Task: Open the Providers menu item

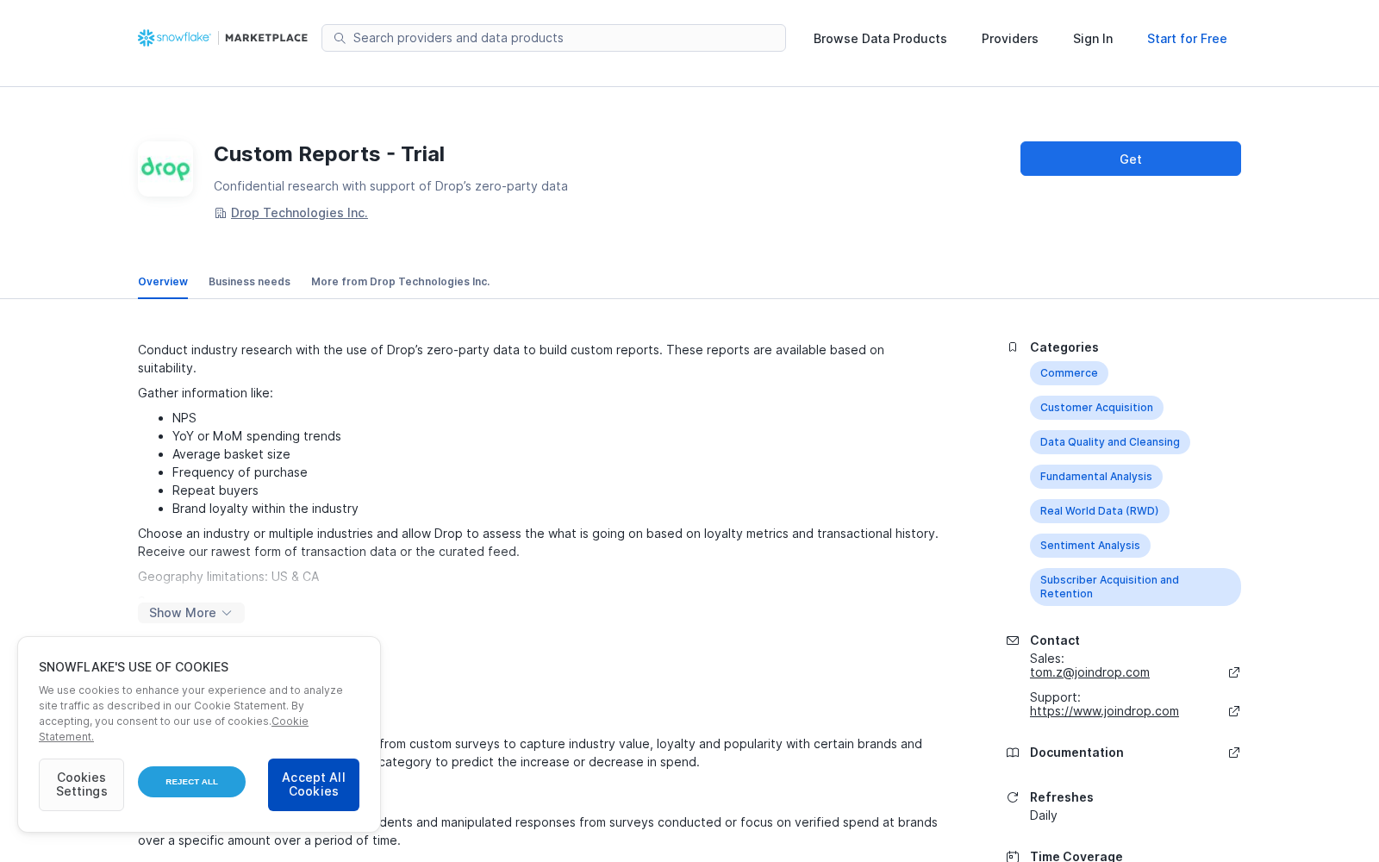Action: click(x=1010, y=39)
